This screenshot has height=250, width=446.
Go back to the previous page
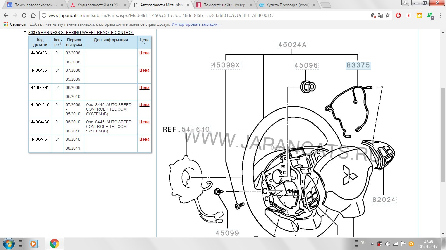click(x=6, y=15)
